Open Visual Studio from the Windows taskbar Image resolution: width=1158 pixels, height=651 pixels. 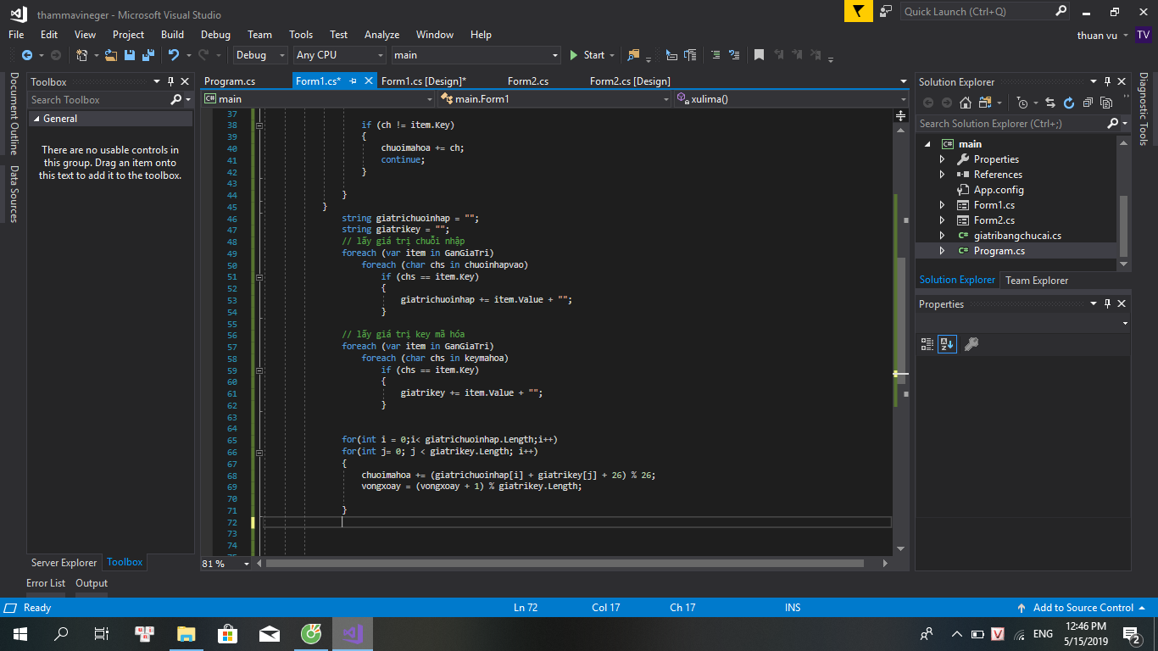click(x=352, y=633)
